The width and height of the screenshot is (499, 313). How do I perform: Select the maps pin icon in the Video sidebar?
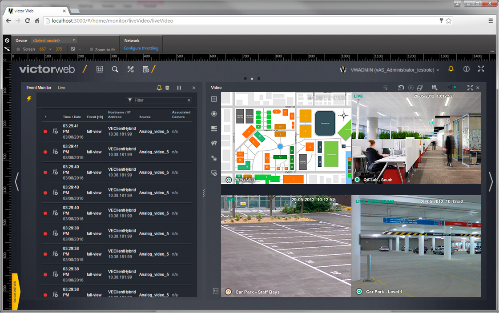coord(214,143)
